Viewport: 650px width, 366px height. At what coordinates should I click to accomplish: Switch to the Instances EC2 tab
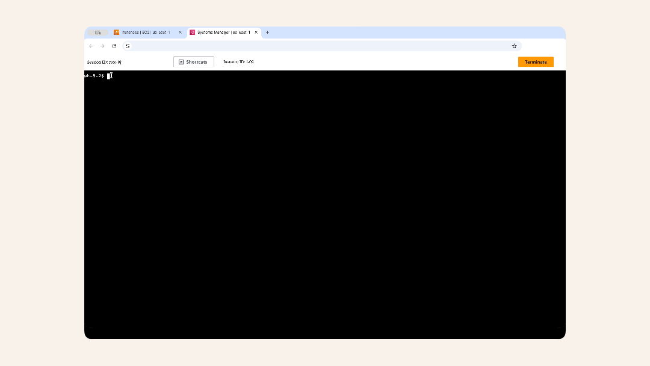pyautogui.click(x=144, y=32)
